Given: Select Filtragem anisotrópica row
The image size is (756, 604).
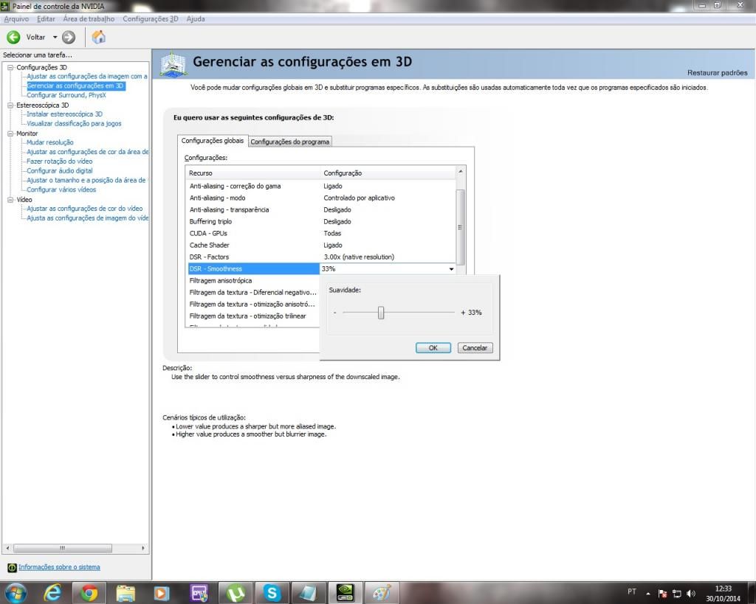Looking at the screenshot, I should (254, 280).
